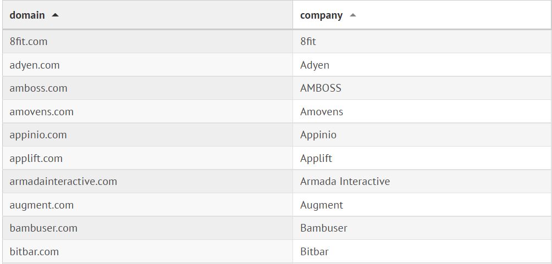The width and height of the screenshot is (552, 264).
Task: Click the Bitbar company cell
Action: 314,252
